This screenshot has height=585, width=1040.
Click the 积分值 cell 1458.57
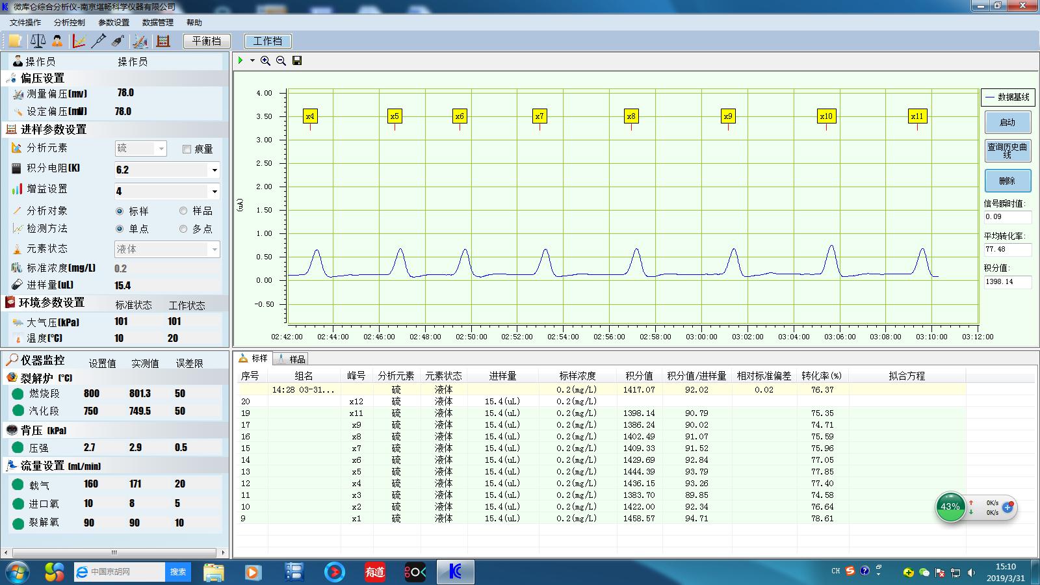coord(639,519)
